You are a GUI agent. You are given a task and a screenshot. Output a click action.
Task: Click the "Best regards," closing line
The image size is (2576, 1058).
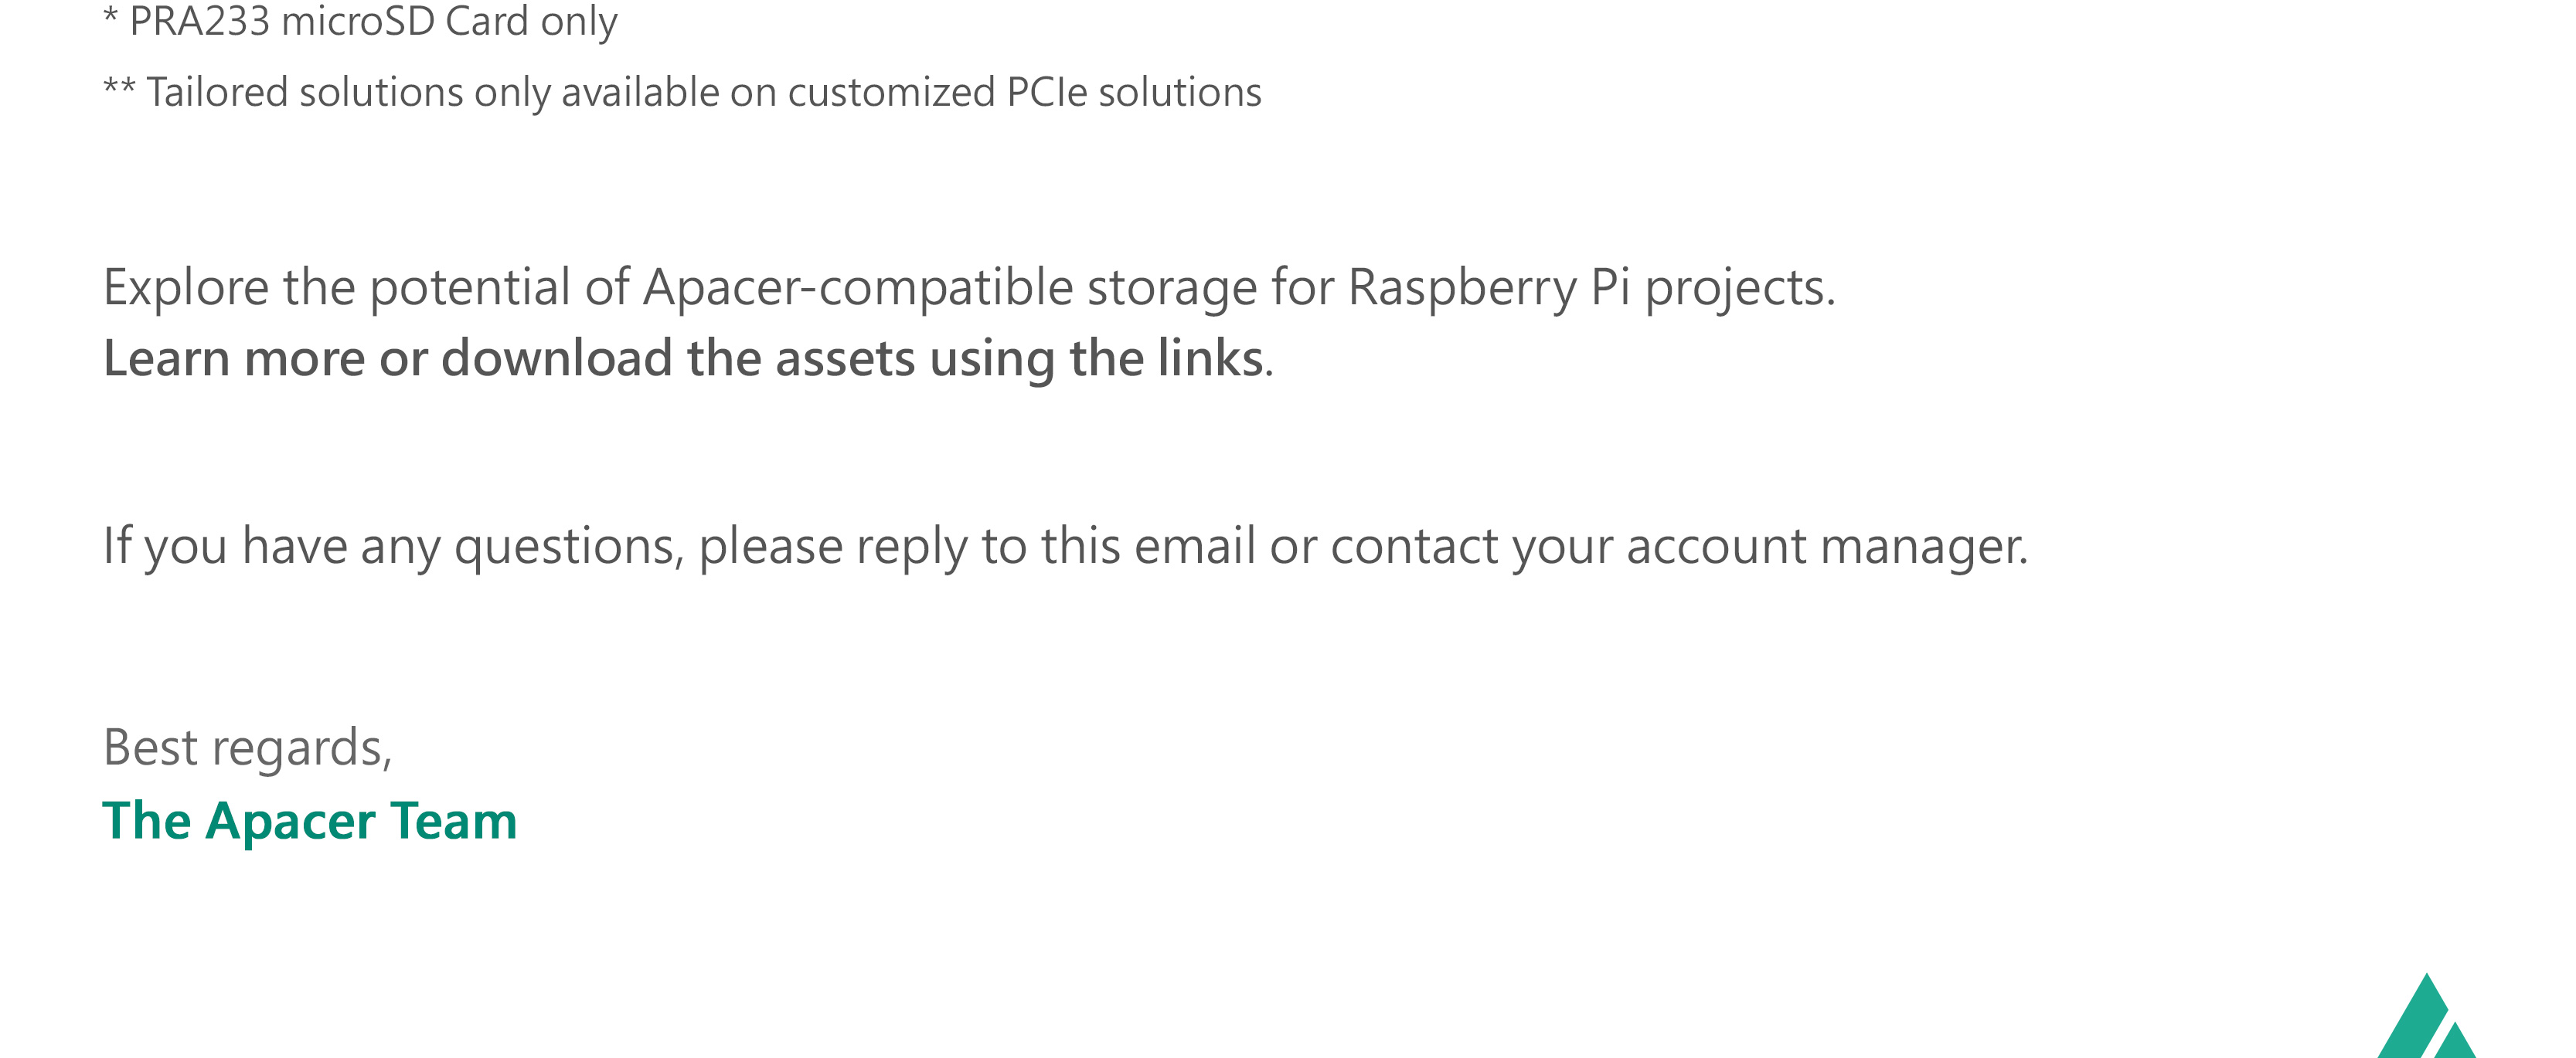[248, 748]
